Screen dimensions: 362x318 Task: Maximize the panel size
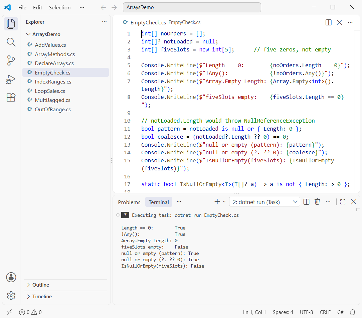[x=343, y=202]
